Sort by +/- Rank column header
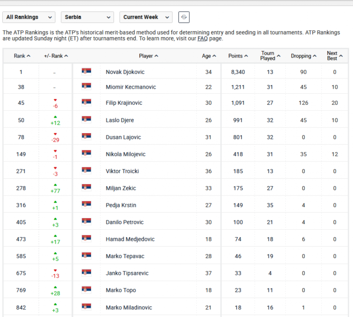Viewport: 353px width, 317px height. tap(56, 56)
